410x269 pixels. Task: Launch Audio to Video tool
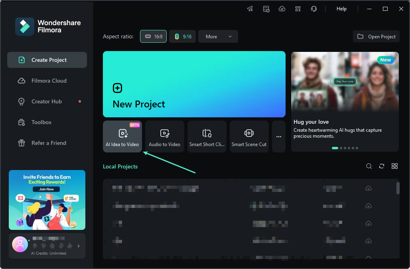pyautogui.click(x=164, y=136)
